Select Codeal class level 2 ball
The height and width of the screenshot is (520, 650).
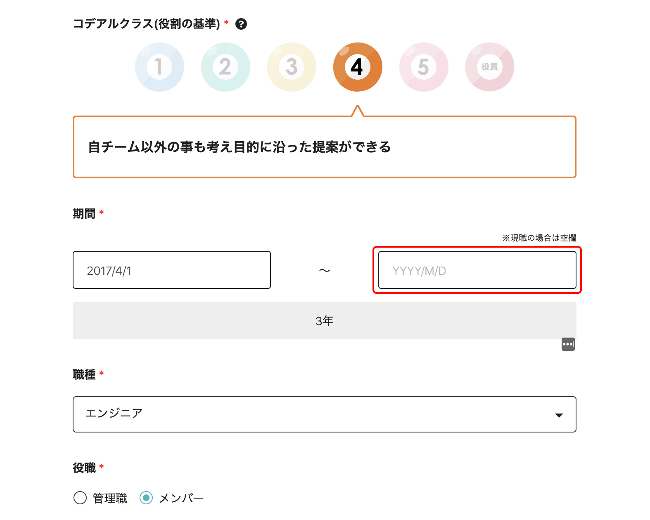(x=225, y=67)
